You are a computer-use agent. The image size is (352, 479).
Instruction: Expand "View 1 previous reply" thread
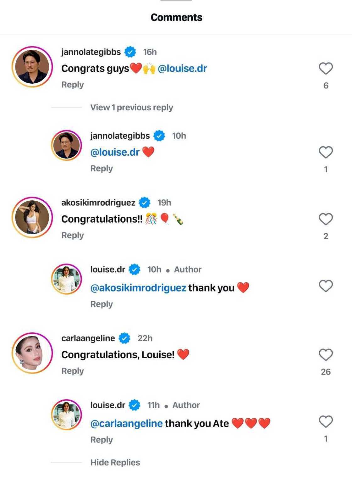131,108
